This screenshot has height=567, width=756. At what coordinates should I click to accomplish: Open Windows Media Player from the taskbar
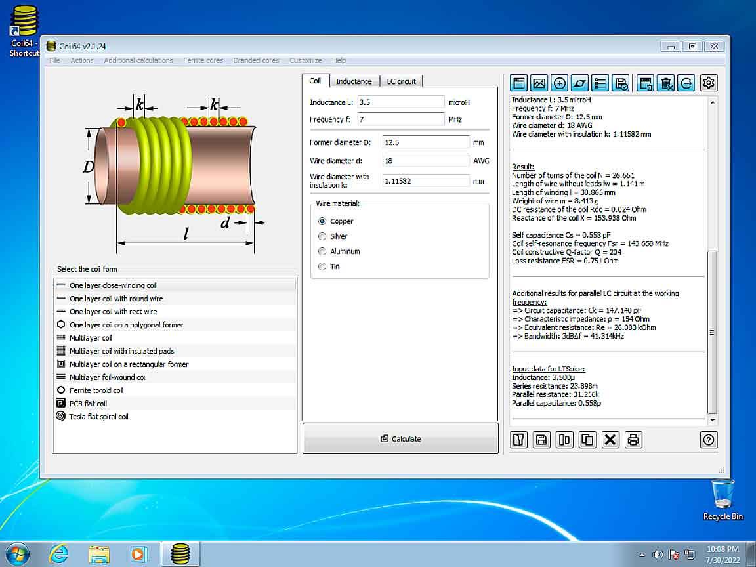[x=139, y=554]
